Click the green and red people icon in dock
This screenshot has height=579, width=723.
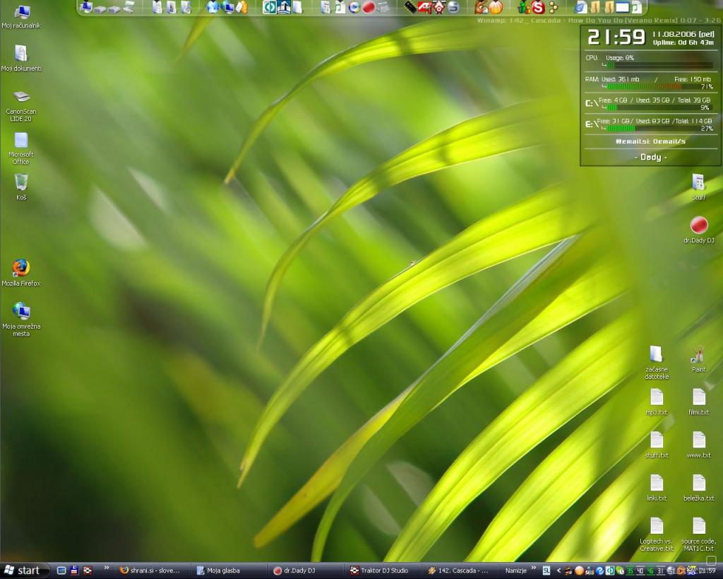pos(524,7)
